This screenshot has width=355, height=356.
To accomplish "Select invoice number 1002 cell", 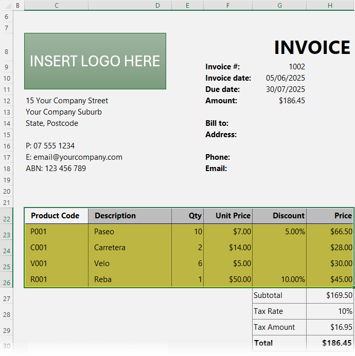I will 279,67.
